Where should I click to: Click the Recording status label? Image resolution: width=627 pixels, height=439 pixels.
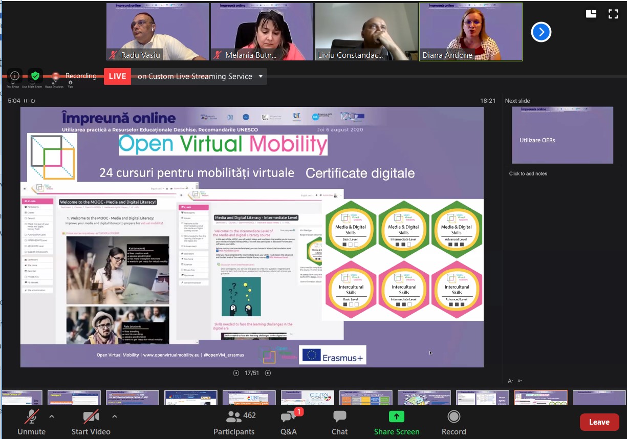81,76
